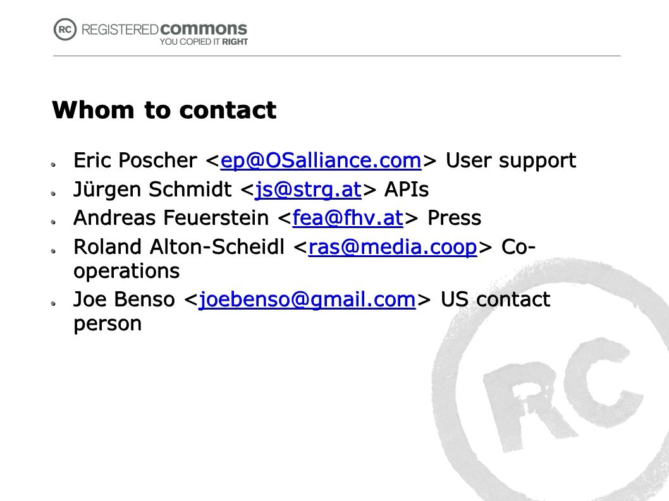
Task: Click the 'Whom to contact' heading
Action: point(164,111)
